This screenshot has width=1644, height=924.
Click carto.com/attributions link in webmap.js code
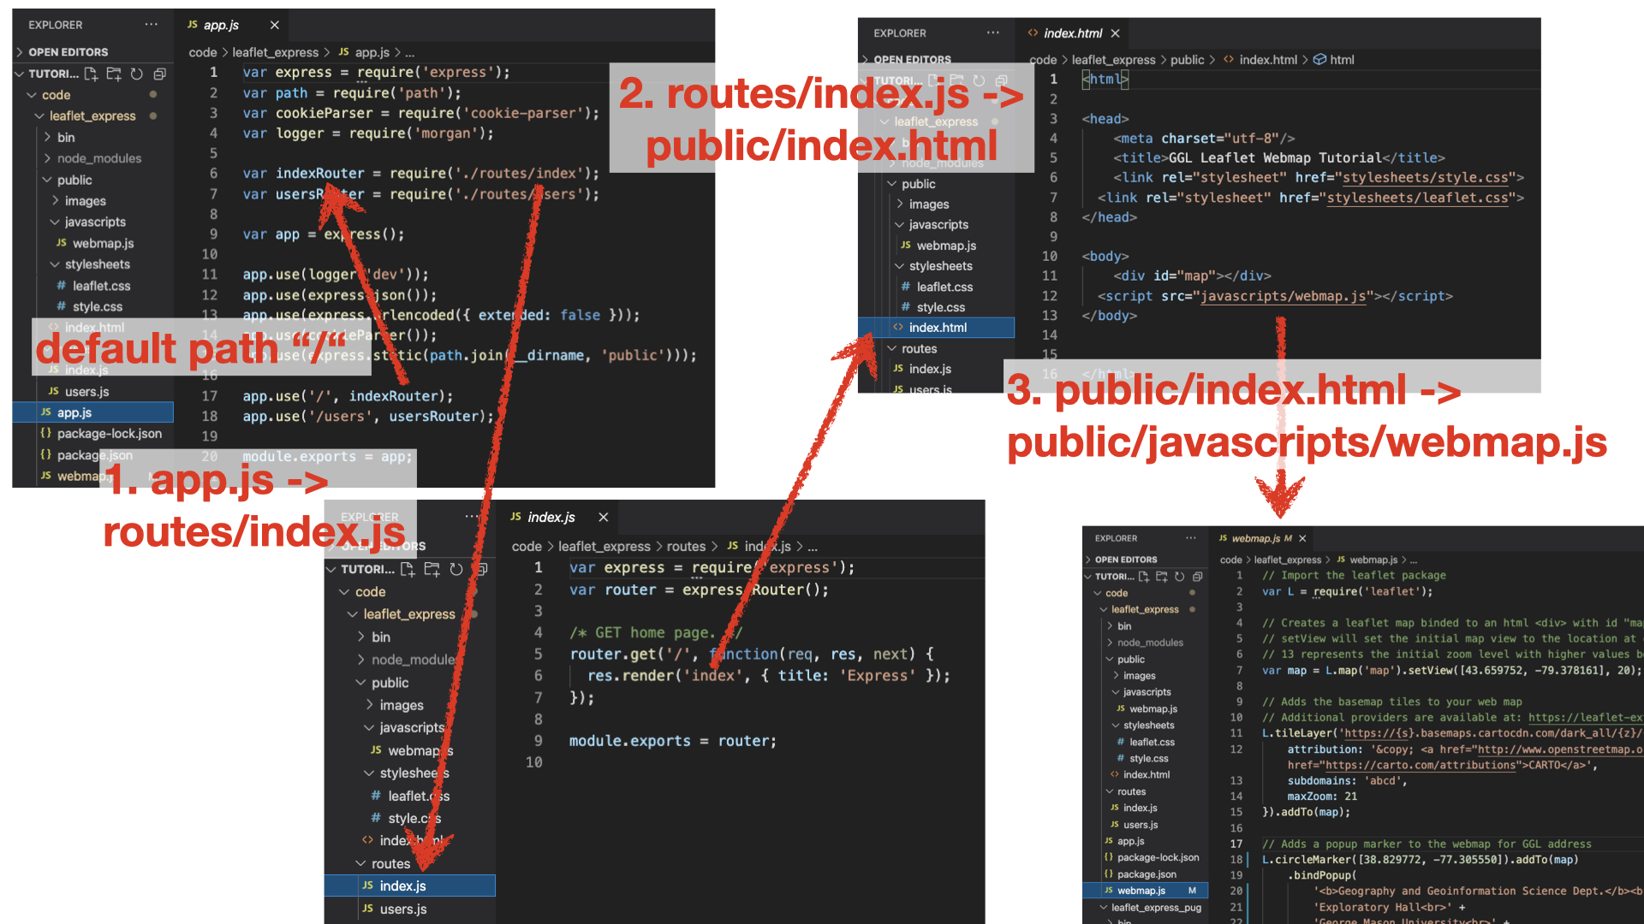click(x=1421, y=766)
